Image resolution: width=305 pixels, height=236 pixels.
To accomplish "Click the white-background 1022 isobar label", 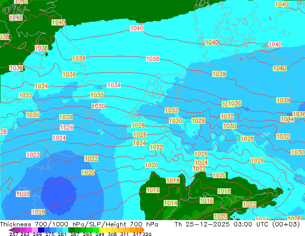I will pyautogui.click(x=33, y=155).
